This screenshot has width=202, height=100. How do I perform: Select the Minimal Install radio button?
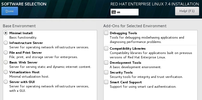click(6, 33)
